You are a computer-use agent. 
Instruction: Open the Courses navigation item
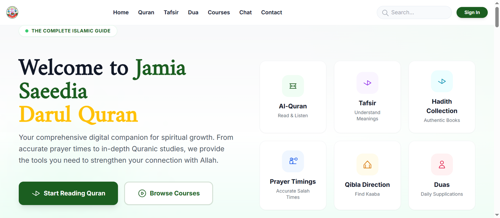pos(219,12)
